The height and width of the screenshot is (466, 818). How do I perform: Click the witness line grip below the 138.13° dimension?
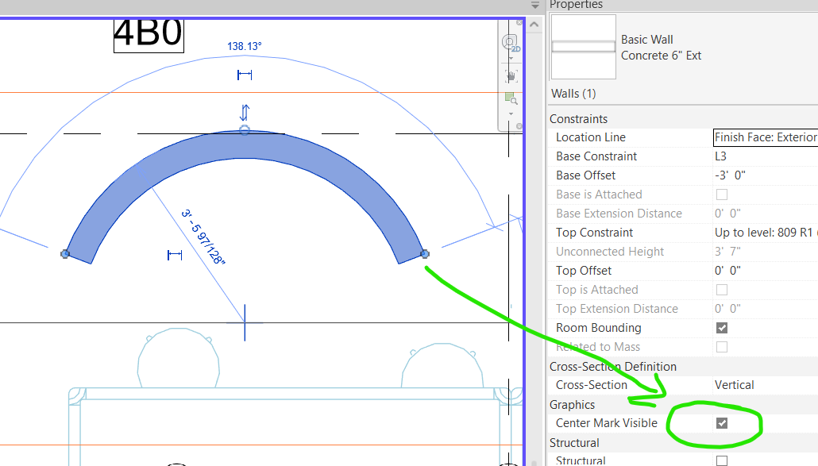[x=245, y=75]
